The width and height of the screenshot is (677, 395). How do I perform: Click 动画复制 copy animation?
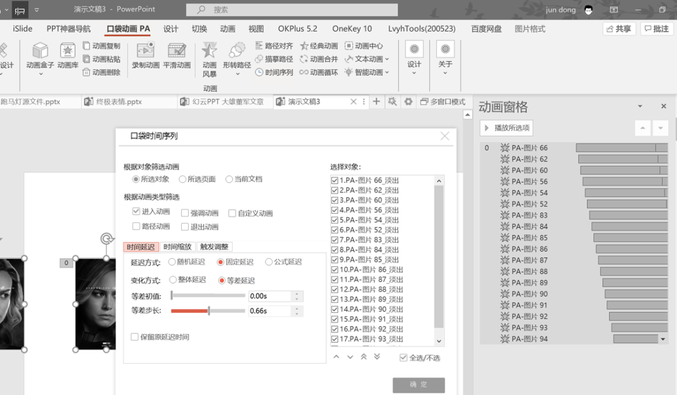pyautogui.click(x=102, y=46)
